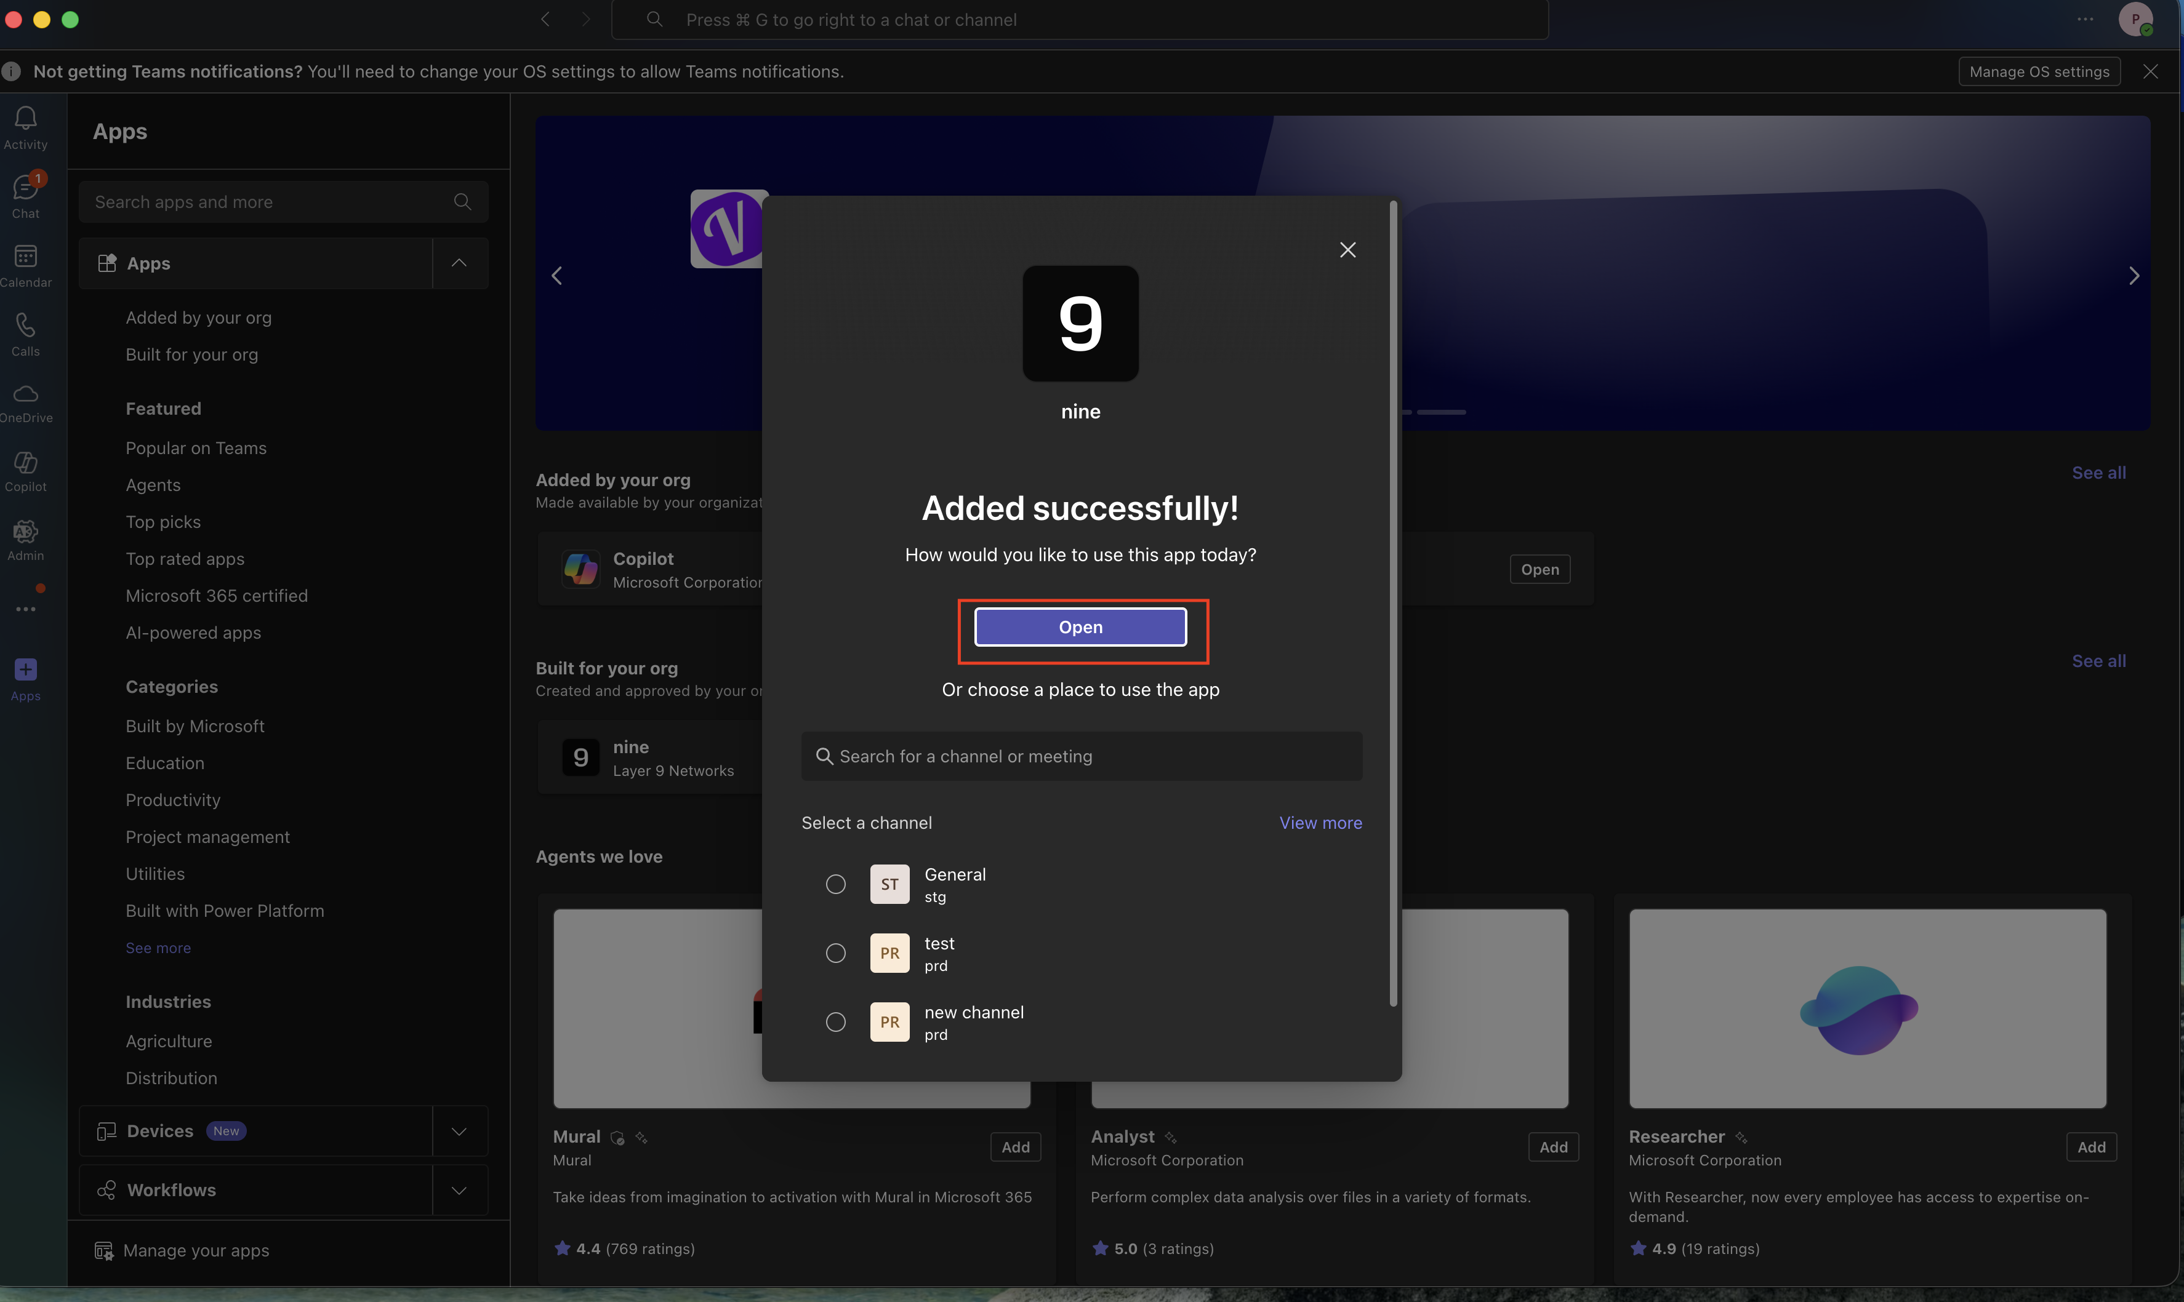The image size is (2184, 1302).
Task: Go forward using the top navigation arrow
Action: click(x=585, y=19)
